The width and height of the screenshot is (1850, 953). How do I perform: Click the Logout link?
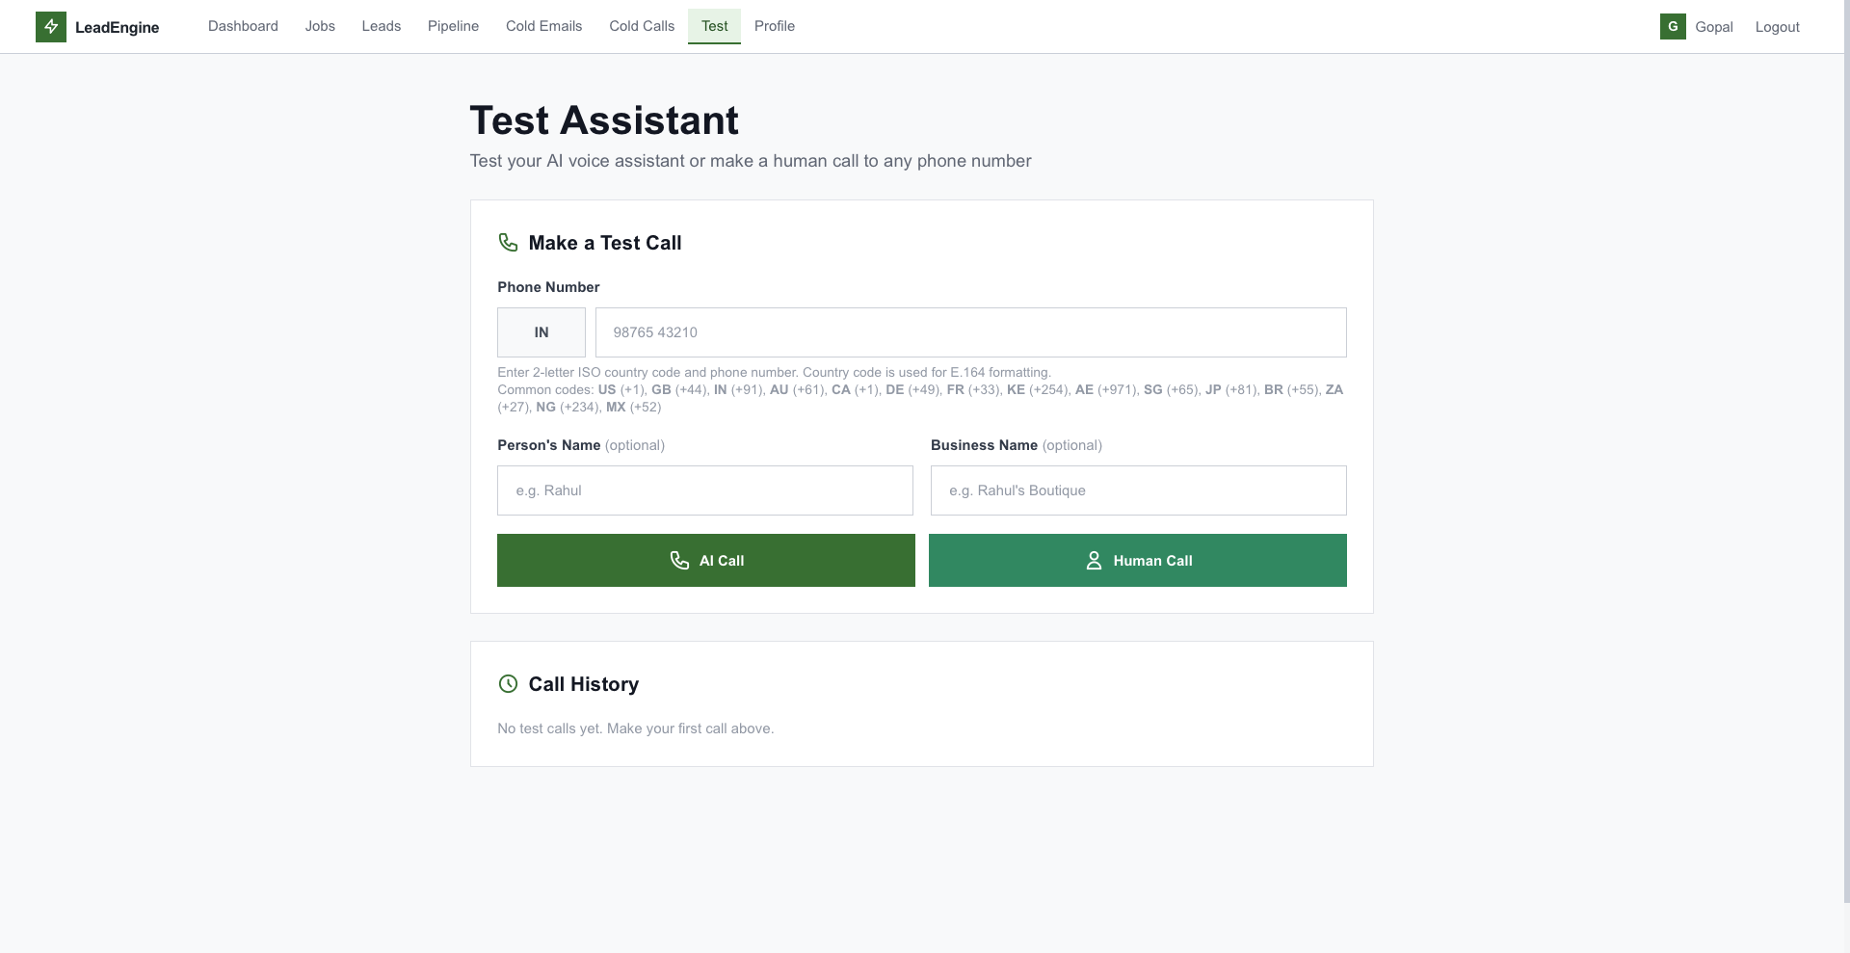tap(1777, 26)
